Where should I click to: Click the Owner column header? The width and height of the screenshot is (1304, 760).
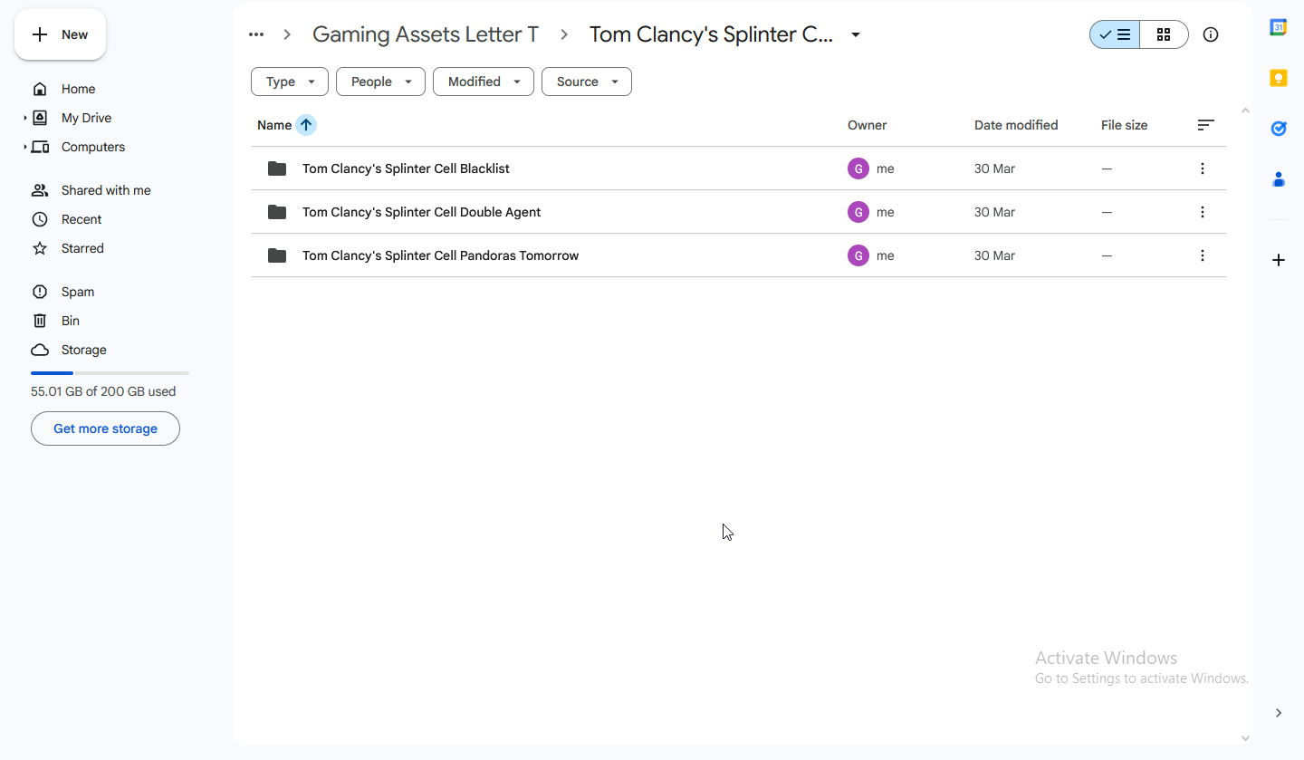(x=868, y=125)
